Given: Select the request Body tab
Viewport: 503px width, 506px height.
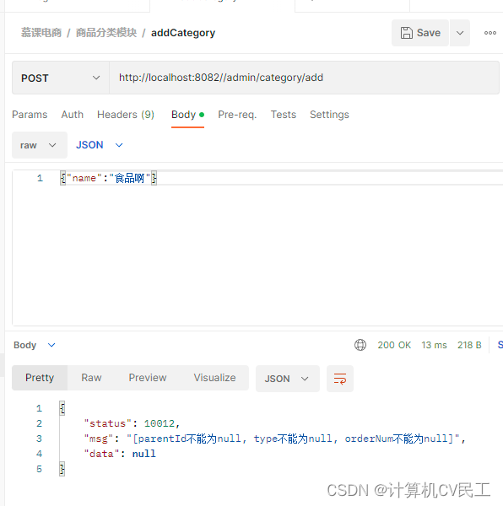Looking at the screenshot, I should 187,115.
